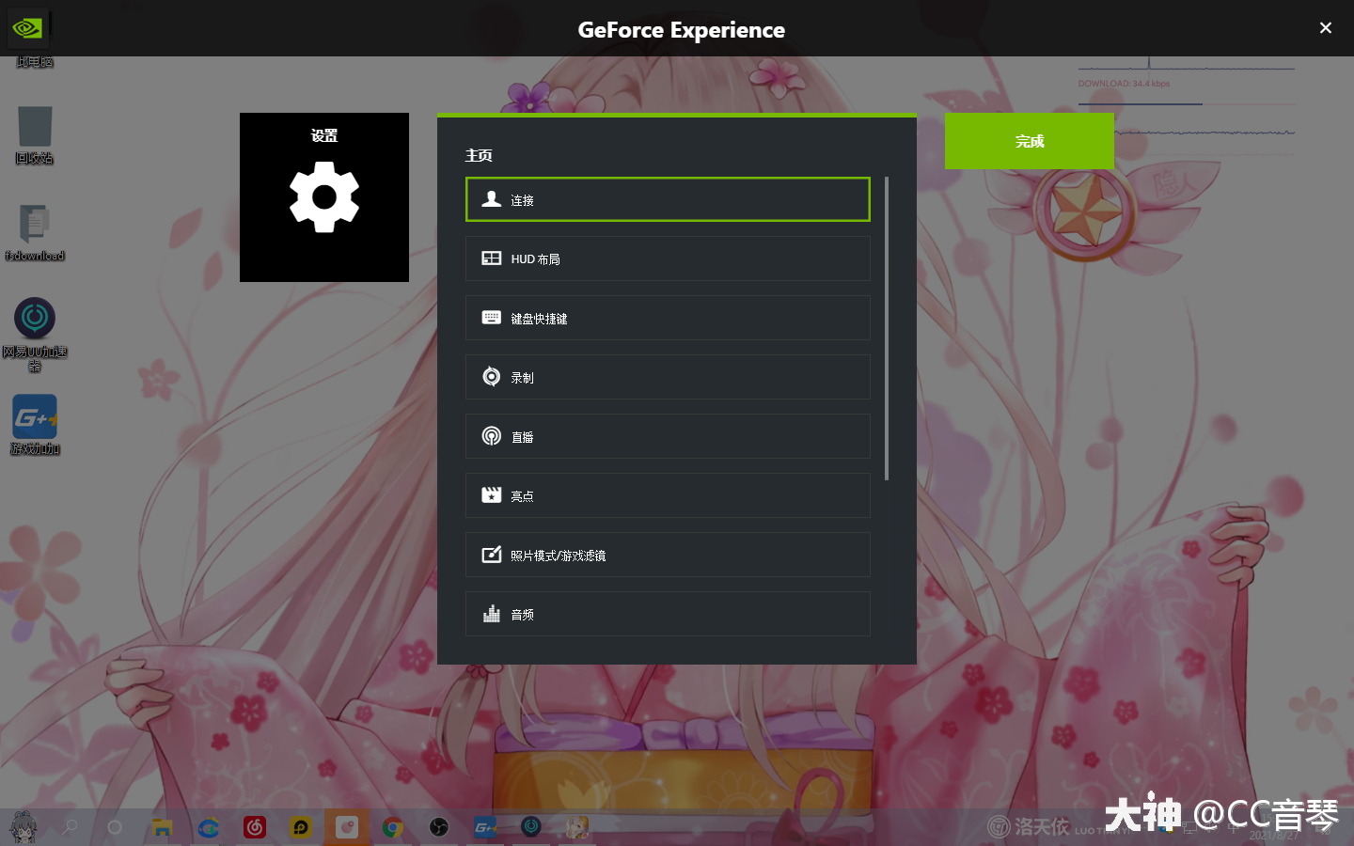Select the f.download desktop file icon
The width and height of the screenshot is (1354, 846).
point(35,232)
